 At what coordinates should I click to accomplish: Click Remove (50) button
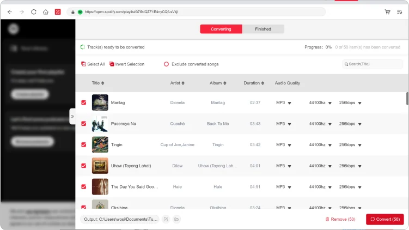click(x=340, y=219)
